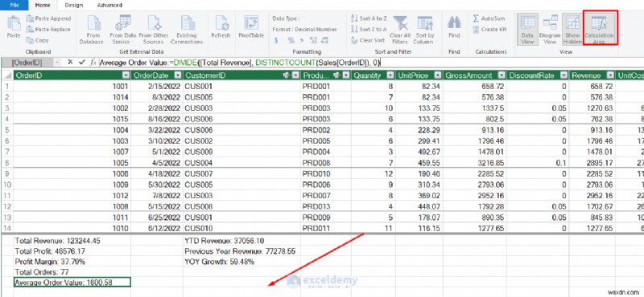Viewport: 644px width, 297px height.
Task: Apply percent format icon
Action: coord(291,40)
